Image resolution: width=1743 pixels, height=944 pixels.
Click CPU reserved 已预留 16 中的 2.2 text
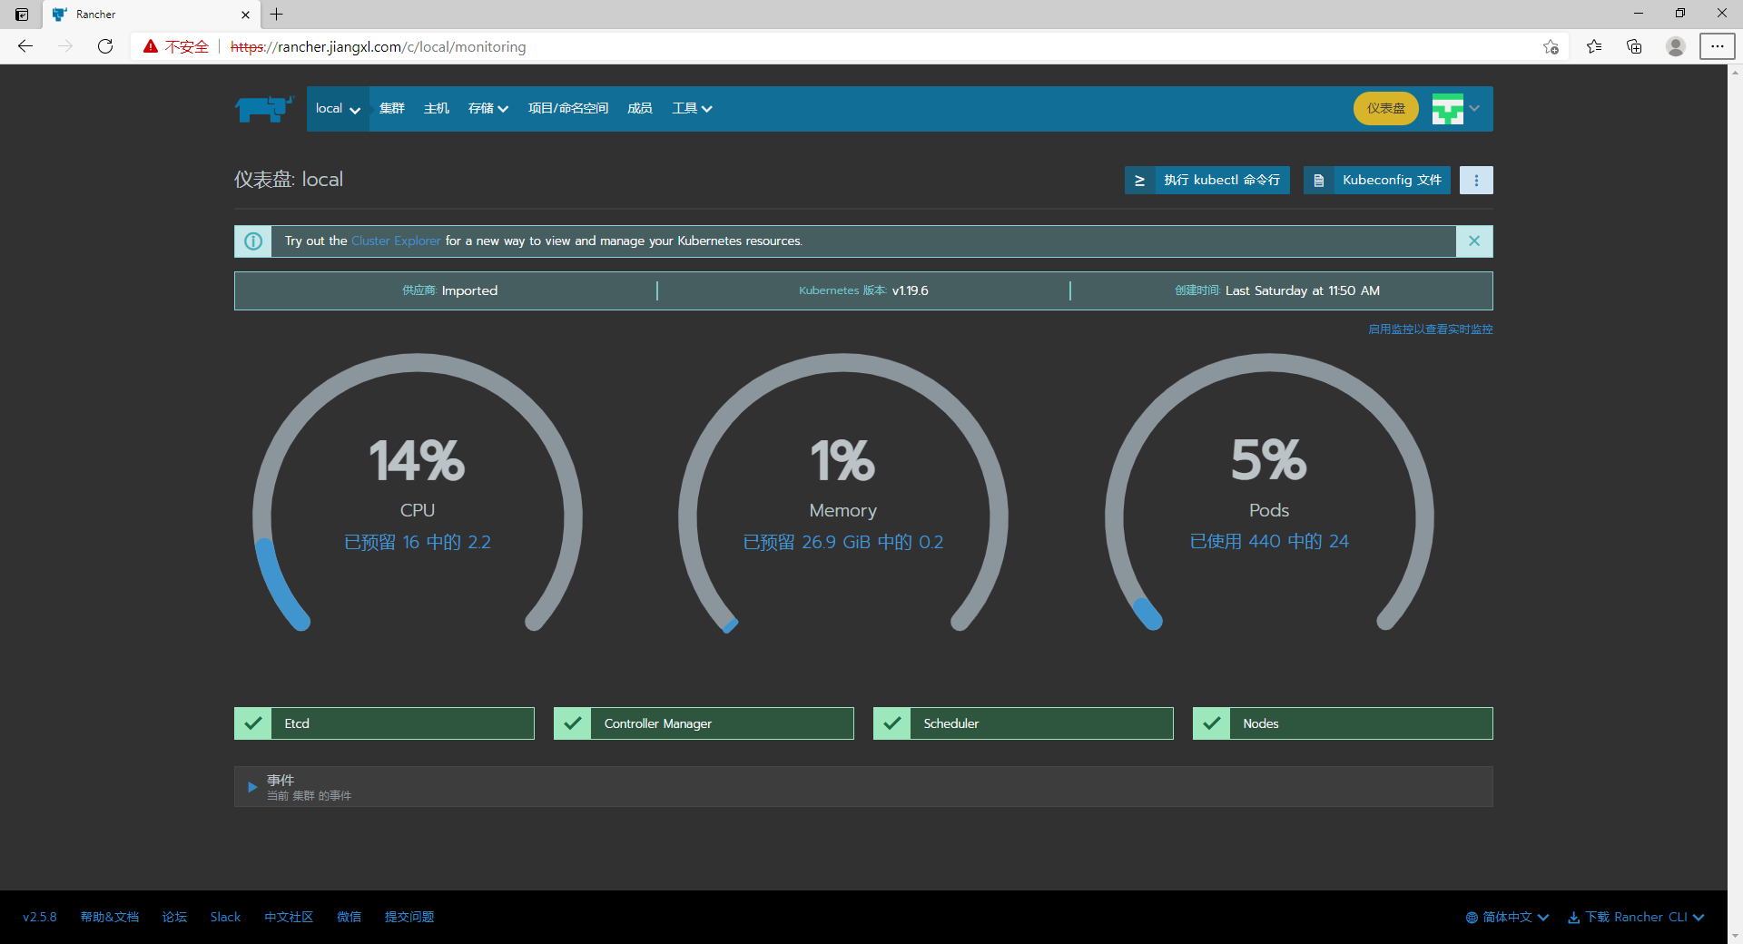[418, 542]
